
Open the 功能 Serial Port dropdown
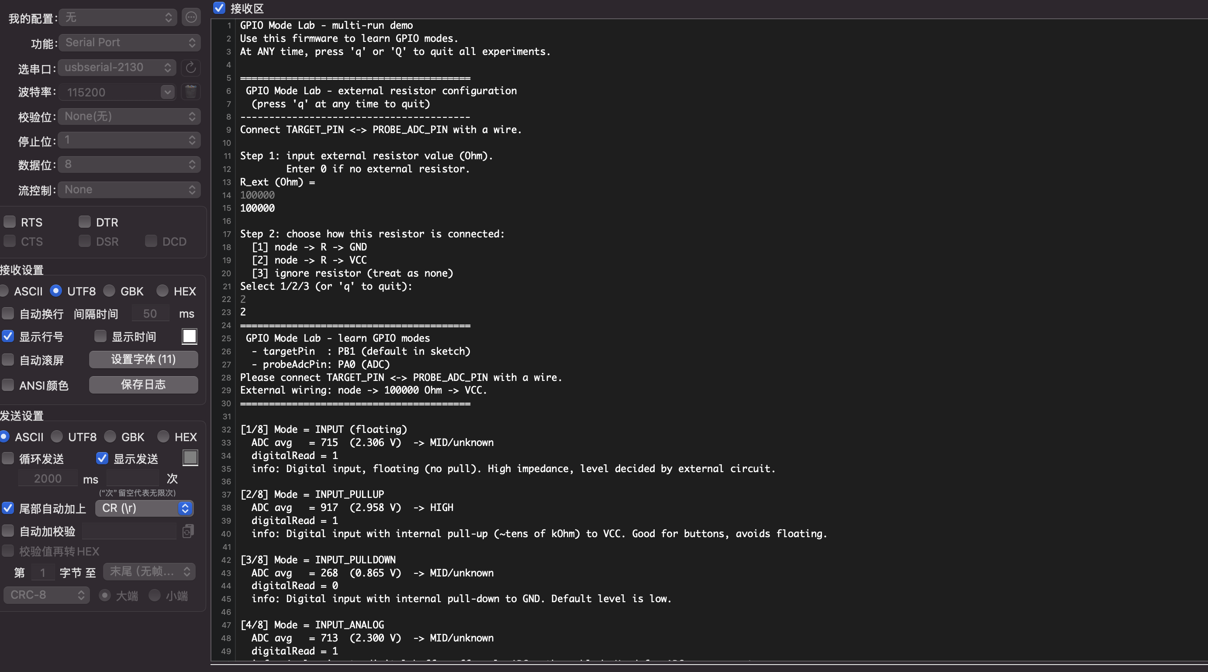pos(129,43)
